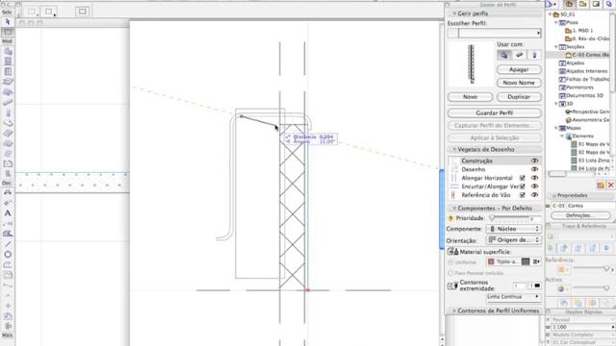The height and width of the screenshot is (346, 616).
Task: Select Documentos 3D in Navigator tree
Action: (x=581, y=96)
